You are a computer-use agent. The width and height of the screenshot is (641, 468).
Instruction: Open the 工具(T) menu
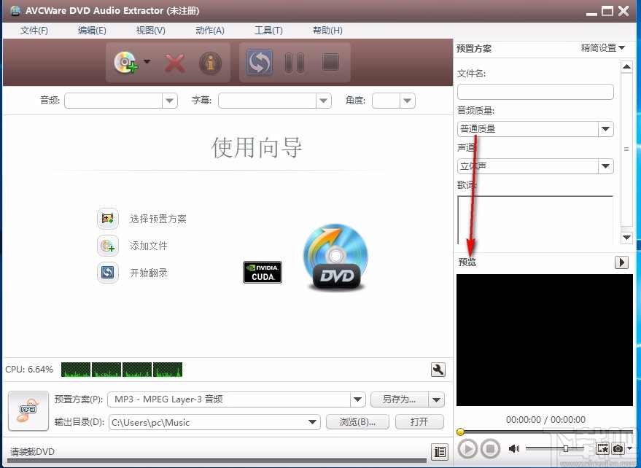268,30
